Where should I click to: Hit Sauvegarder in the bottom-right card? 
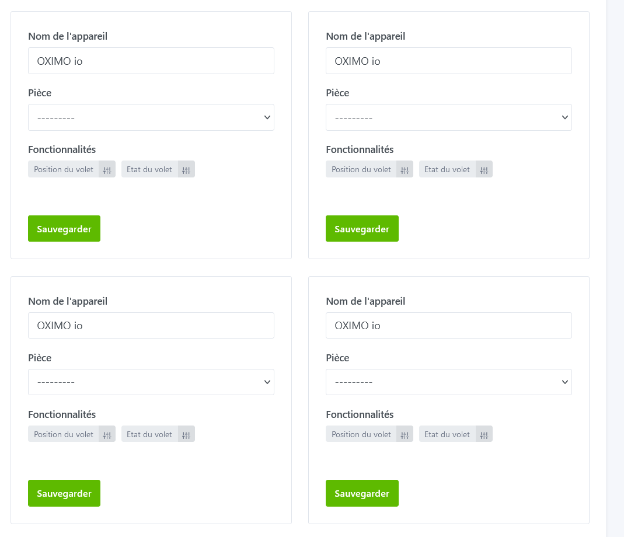coord(362,493)
